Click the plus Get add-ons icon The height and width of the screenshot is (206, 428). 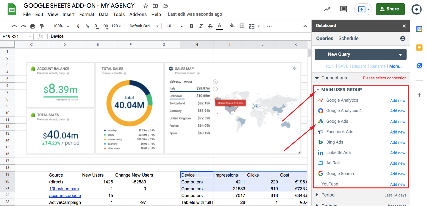pyautogui.click(x=419, y=95)
